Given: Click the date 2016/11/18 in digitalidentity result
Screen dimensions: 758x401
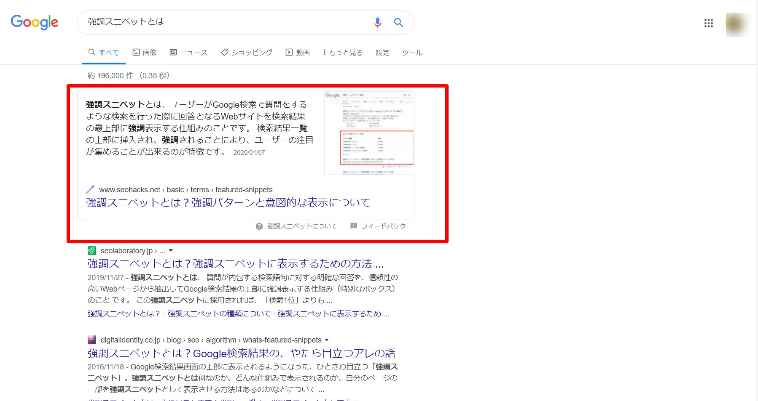Looking at the screenshot, I should point(106,367).
